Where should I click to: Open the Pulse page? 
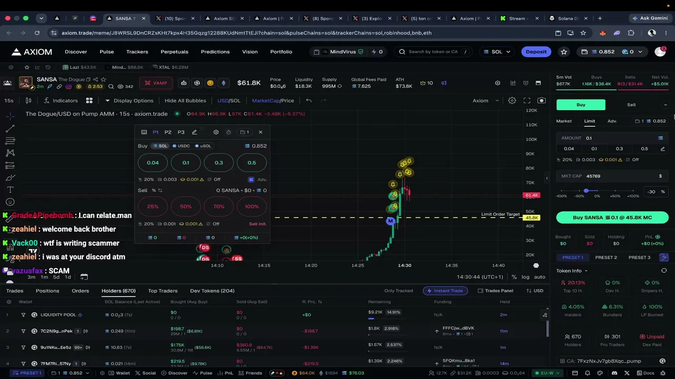107,52
